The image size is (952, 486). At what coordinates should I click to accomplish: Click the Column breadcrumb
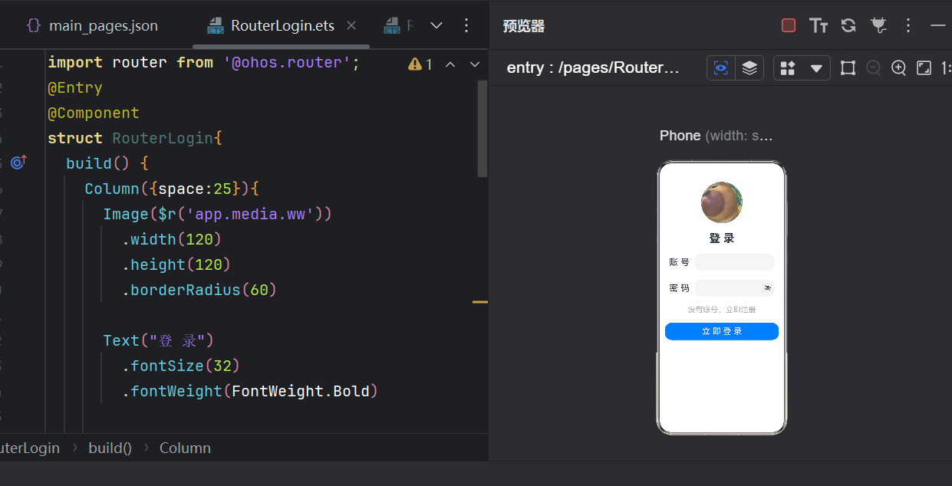185,448
